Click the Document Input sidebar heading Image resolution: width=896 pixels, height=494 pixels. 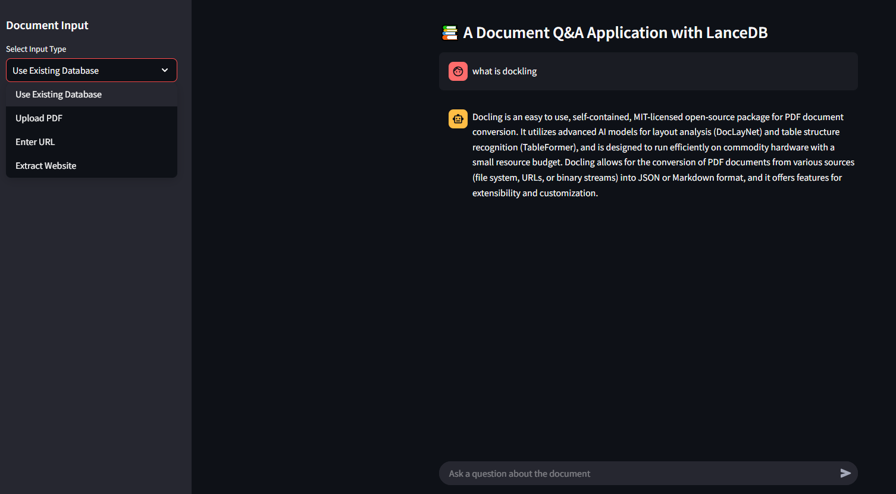tap(47, 26)
